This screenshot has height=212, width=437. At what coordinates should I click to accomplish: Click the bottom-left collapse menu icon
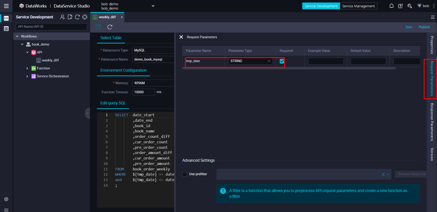[6, 210]
